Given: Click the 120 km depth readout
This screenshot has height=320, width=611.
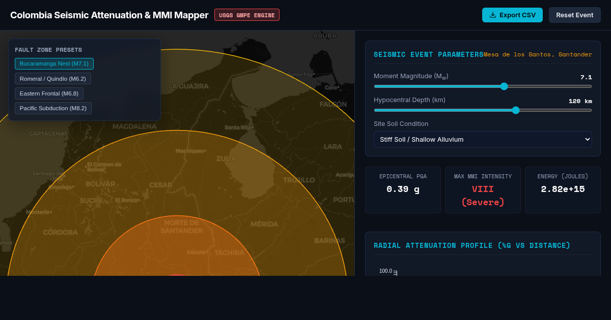Looking at the screenshot, I should click(580, 101).
